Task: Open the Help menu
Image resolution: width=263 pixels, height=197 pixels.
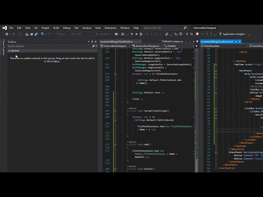Action: coord(136,28)
